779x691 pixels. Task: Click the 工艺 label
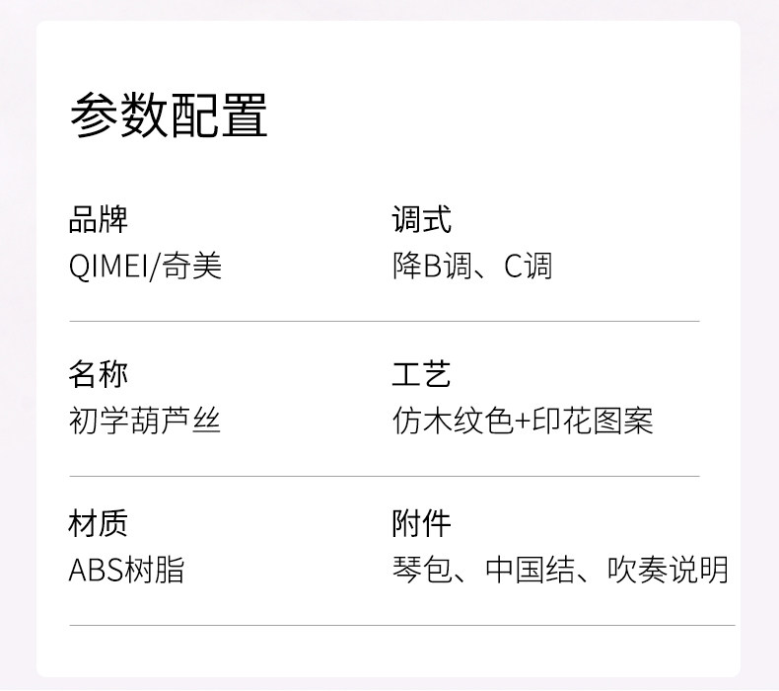tap(421, 375)
